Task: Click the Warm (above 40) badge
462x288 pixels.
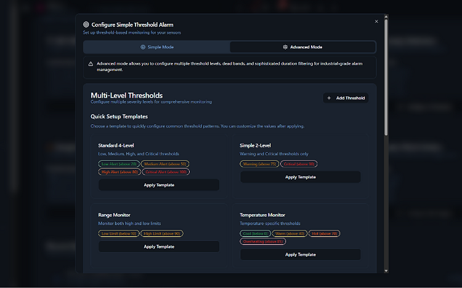Action: pos(290,234)
